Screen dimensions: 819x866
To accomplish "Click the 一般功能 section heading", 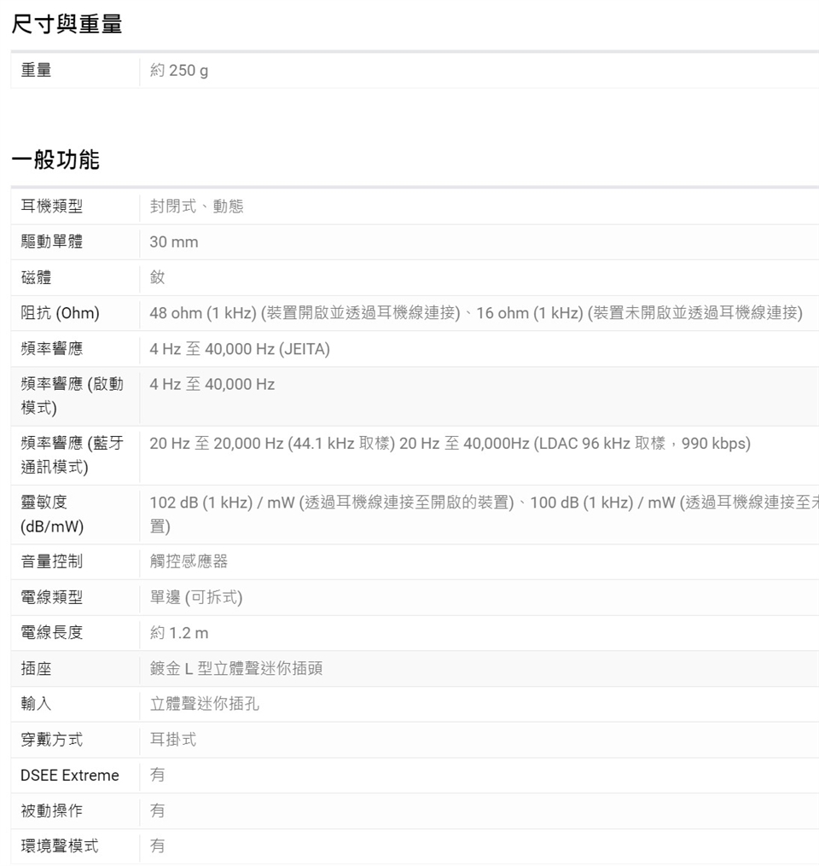I will (55, 160).
